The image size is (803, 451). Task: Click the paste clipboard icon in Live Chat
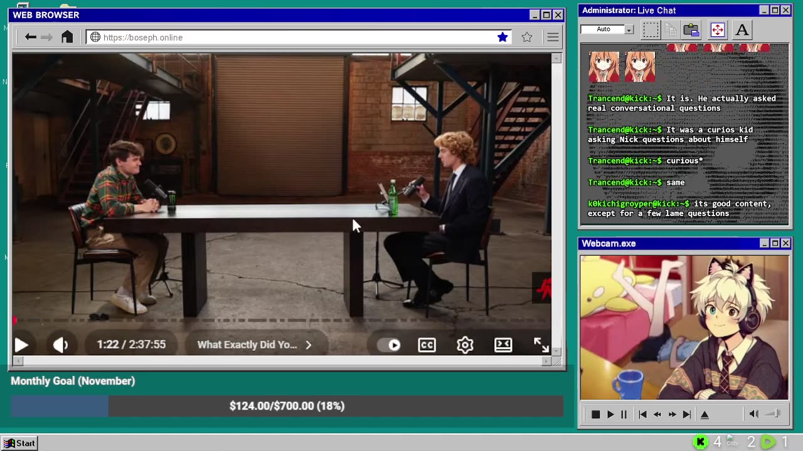pyautogui.click(x=691, y=29)
